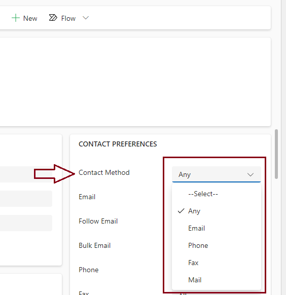Viewport: 286px width, 295px height.
Task: Pick Phone from the Contact Method list
Action: [217, 245]
